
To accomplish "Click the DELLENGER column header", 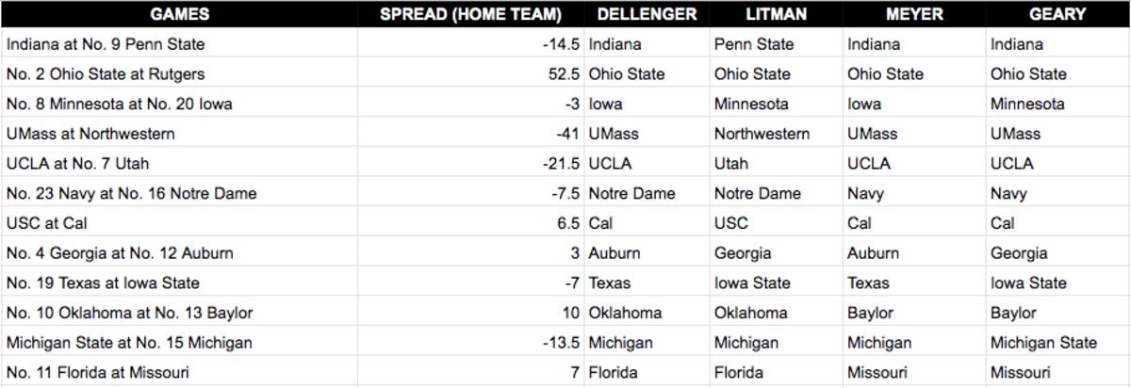I will pos(647,14).
